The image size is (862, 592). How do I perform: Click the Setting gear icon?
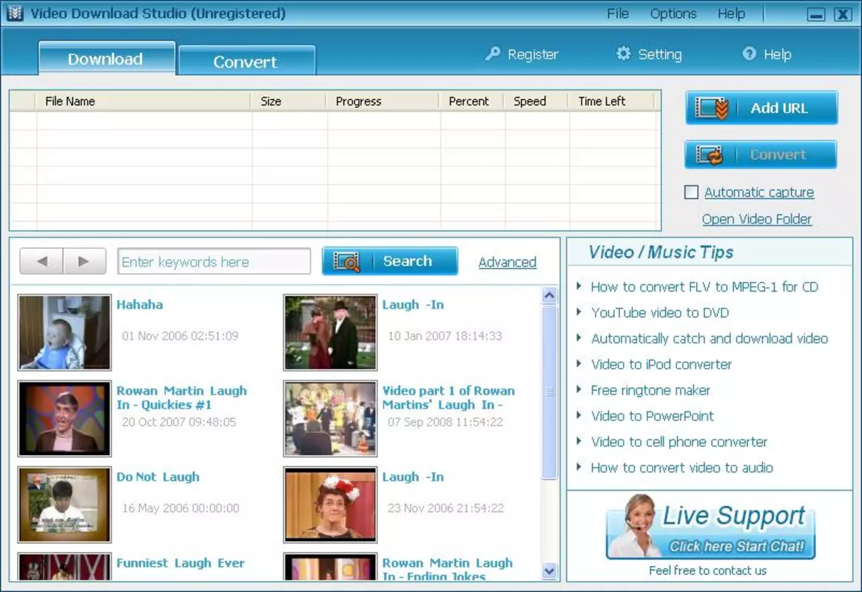623,53
